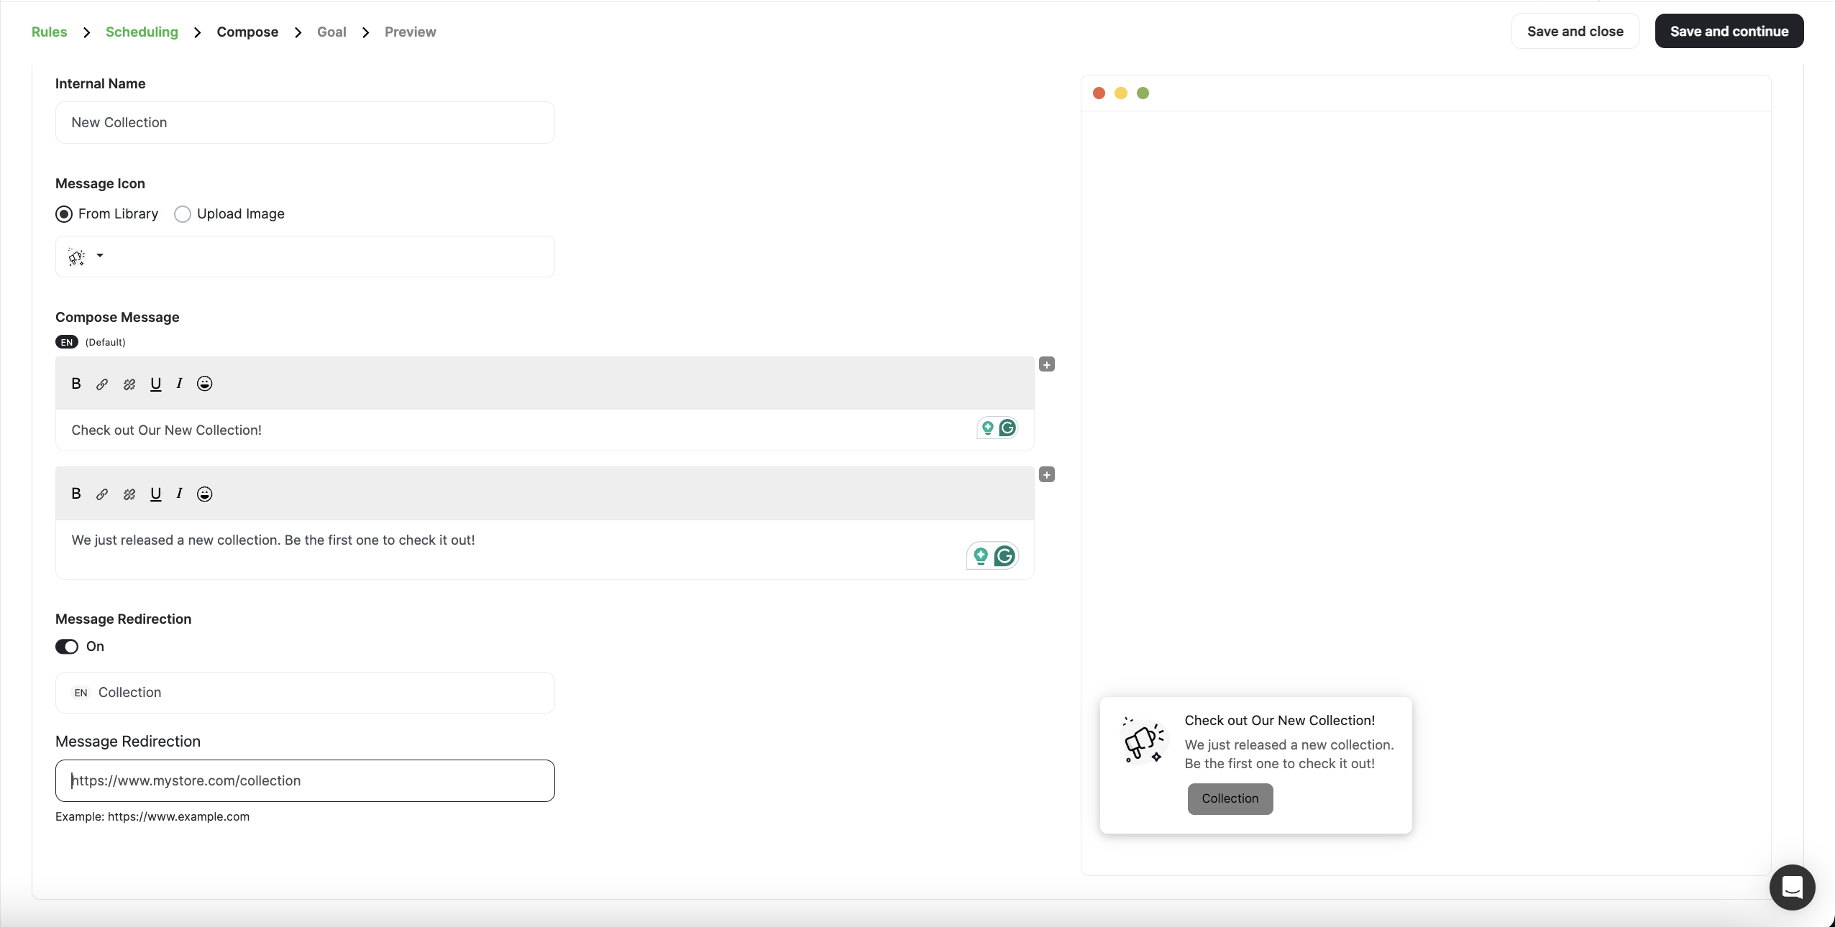Insert a hyperlink in the title editor
Viewport: 1835px width, 927px height.
pos(102,384)
